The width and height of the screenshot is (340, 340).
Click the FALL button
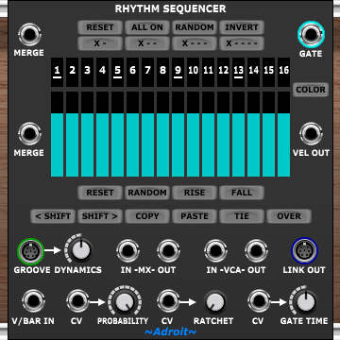tap(242, 193)
